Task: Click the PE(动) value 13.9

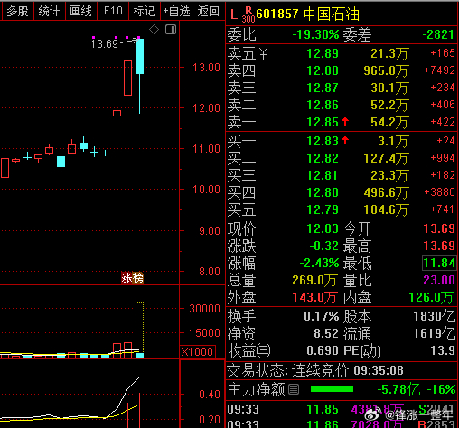Action: [x=443, y=350]
